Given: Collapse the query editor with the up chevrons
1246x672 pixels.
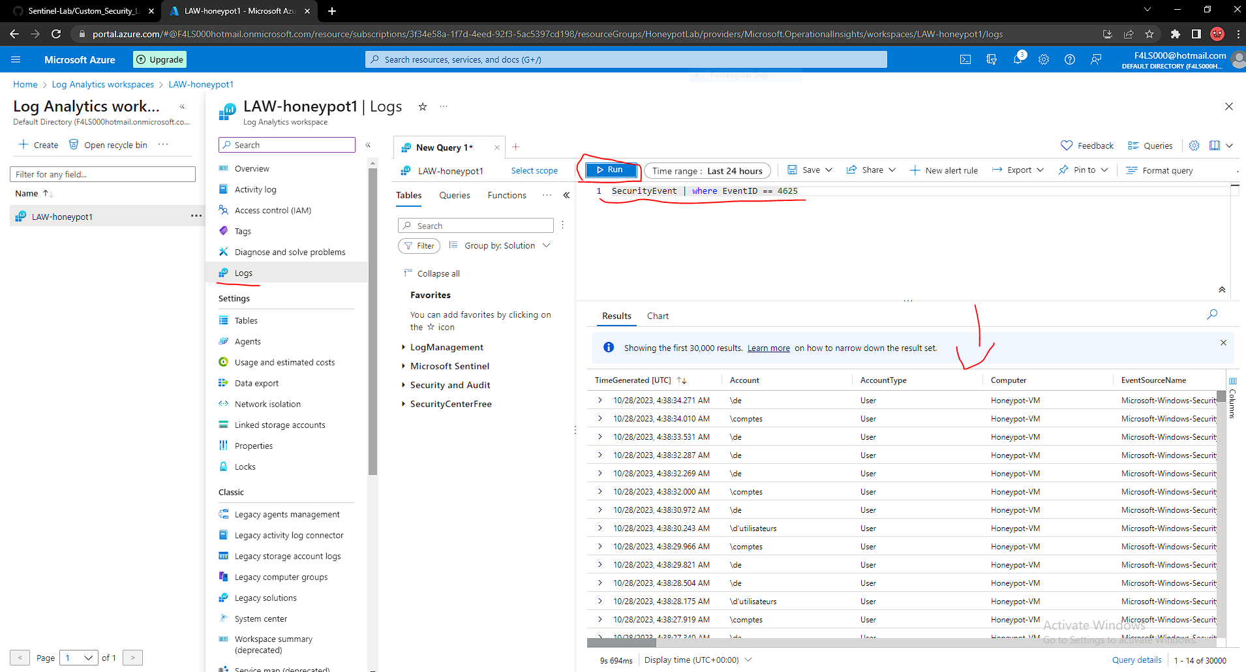Looking at the screenshot, I should click(1222, 290).
